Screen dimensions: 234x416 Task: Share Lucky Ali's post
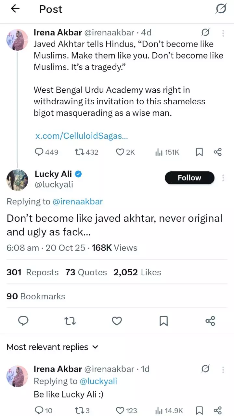click(210, 321)
